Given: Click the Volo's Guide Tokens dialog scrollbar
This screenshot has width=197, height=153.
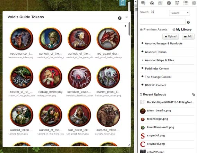Looking at the screenshot, I should (x=129, y=29).
